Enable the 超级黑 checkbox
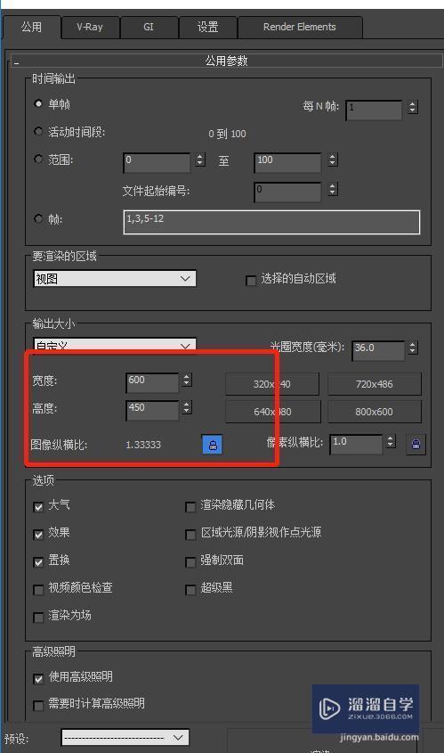The width and height of the screenshot is (444, 753). pos(190,590)
